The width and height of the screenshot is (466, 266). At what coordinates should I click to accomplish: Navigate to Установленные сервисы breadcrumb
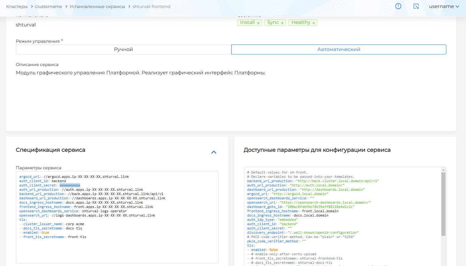[97, 6]
